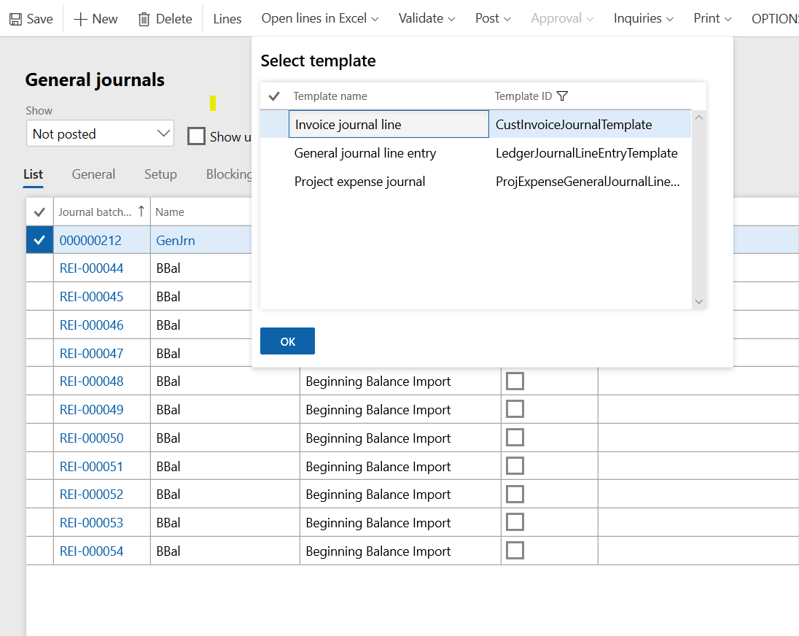
Task: Sort Journal batch column by its arrow
Action: point(142,211)
